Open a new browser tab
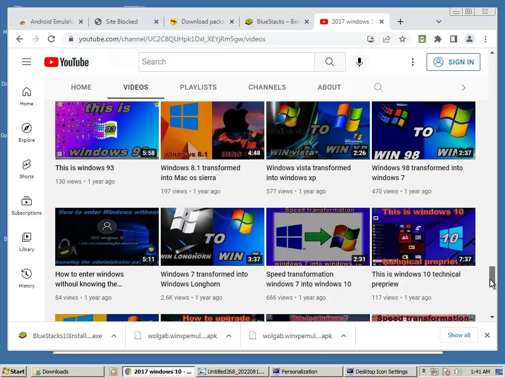 coord(400,22)
